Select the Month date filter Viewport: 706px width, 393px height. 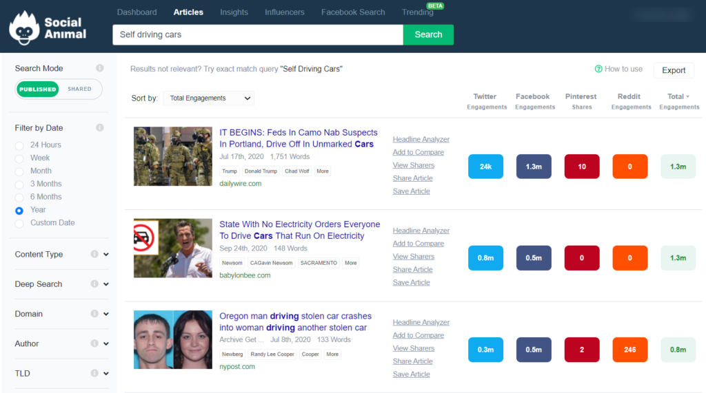click(x=19, y=172)
